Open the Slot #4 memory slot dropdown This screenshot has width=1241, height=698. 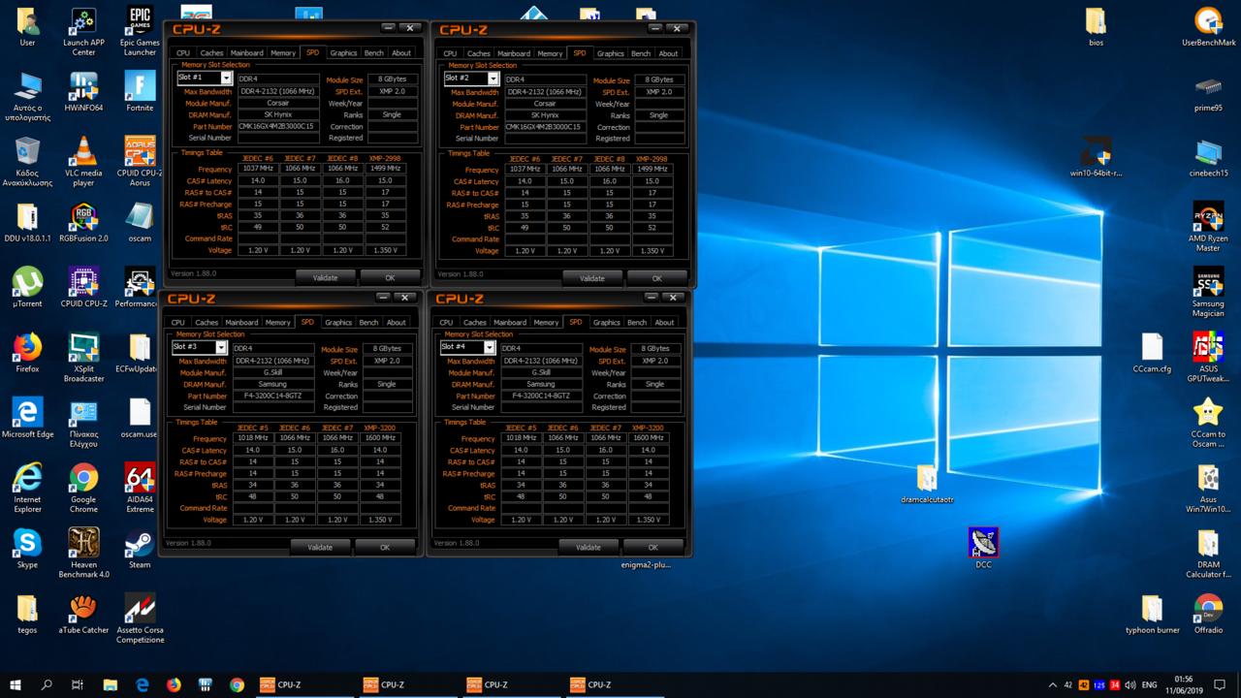point(490,347)
